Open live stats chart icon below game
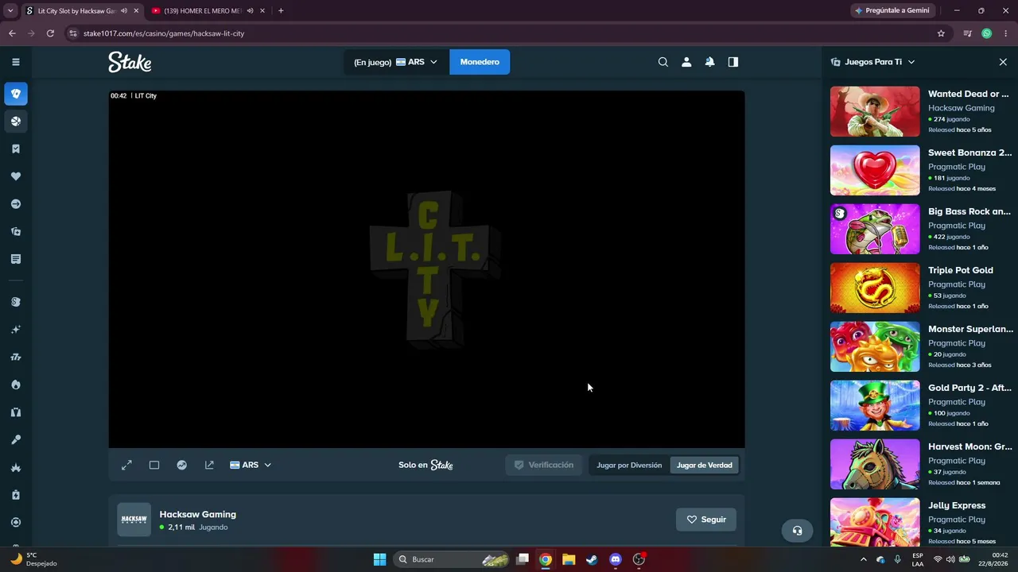The image size is (1018, 572). point(182,466)
